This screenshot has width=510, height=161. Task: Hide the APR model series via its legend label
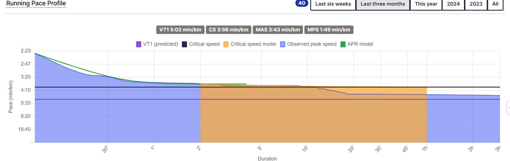[x=360, y=44]
